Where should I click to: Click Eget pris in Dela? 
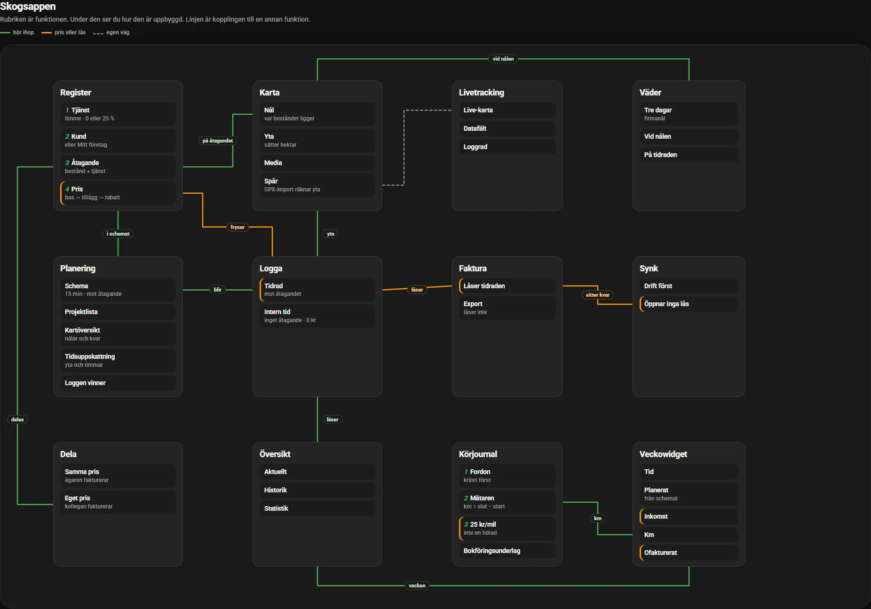(118, 502)
